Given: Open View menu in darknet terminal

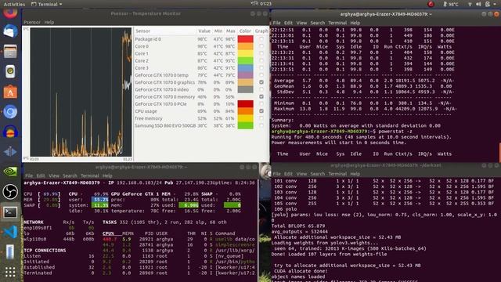Looking at the screenshot, I should click(x=301, y=174).
